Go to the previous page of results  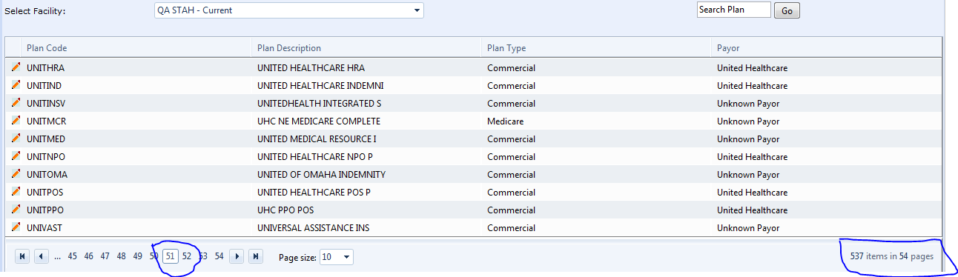[42, 256]
